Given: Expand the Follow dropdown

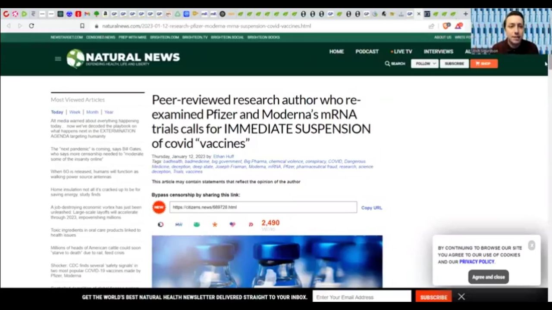Looking at the screenshot, I should tap(425, 64).
